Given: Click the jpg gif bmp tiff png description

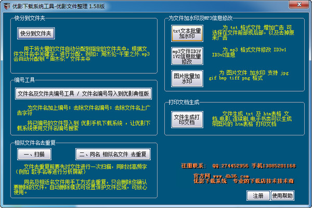Looking at the screenshot, I should point(249,75).
